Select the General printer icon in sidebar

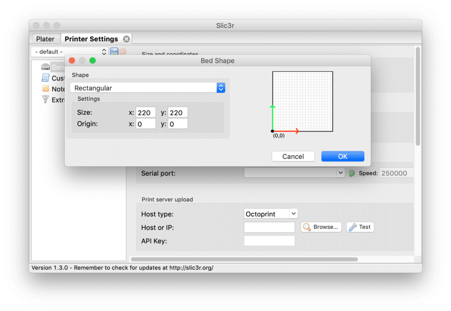[46, 67]
